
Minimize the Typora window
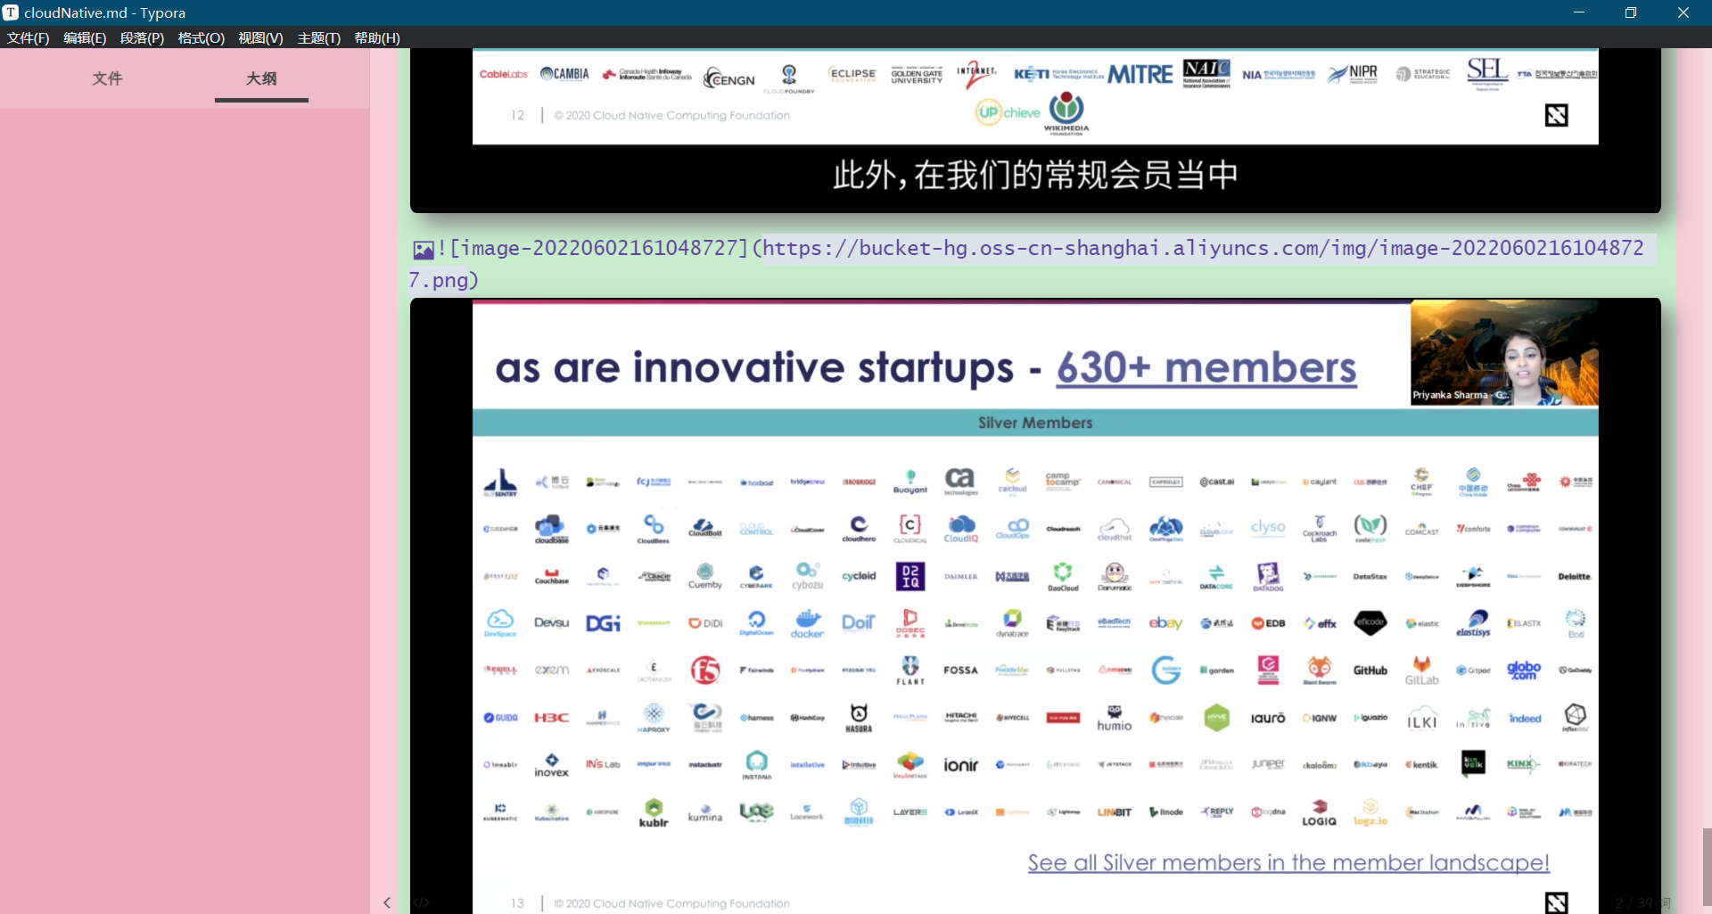(x=1578, y=12)
